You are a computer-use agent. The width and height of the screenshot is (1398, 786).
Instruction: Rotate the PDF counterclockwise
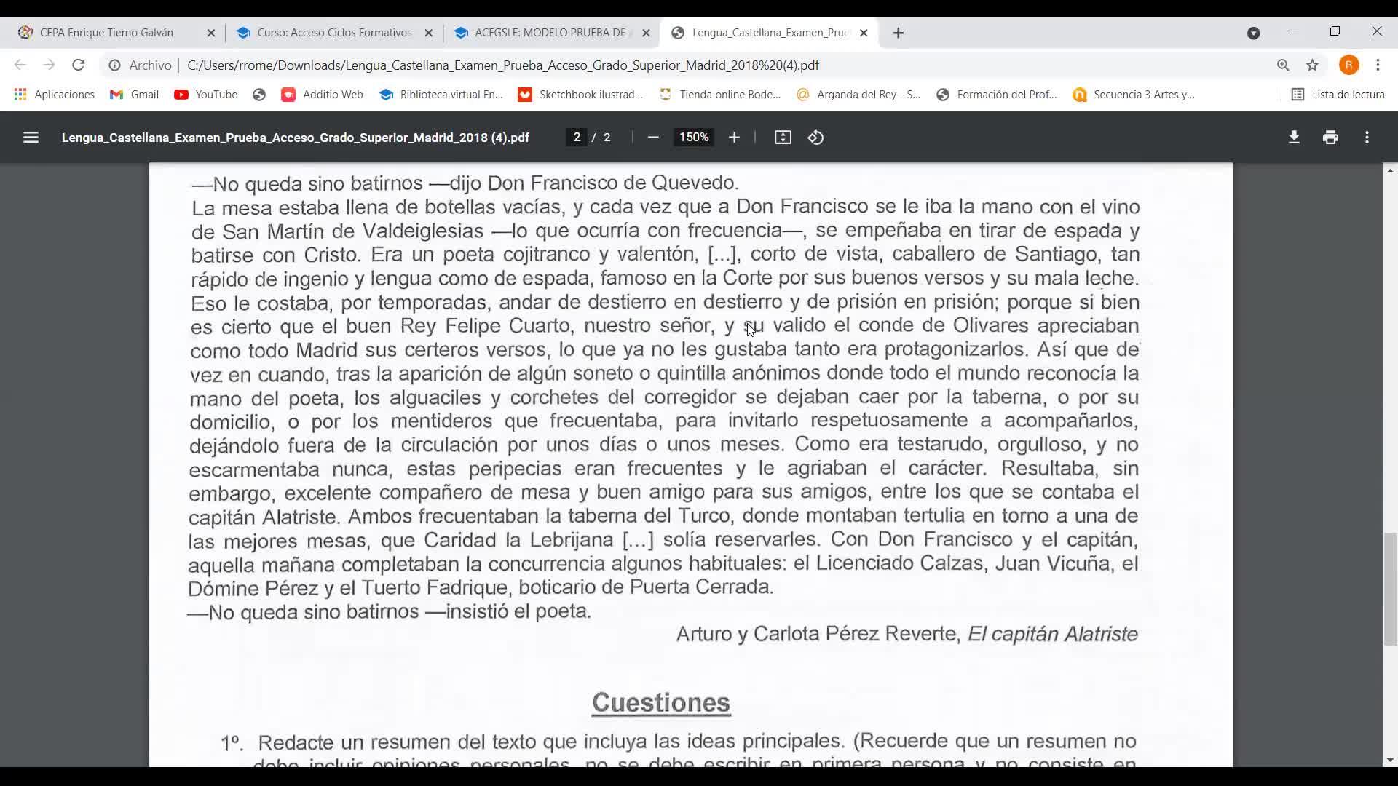(815, 138)
